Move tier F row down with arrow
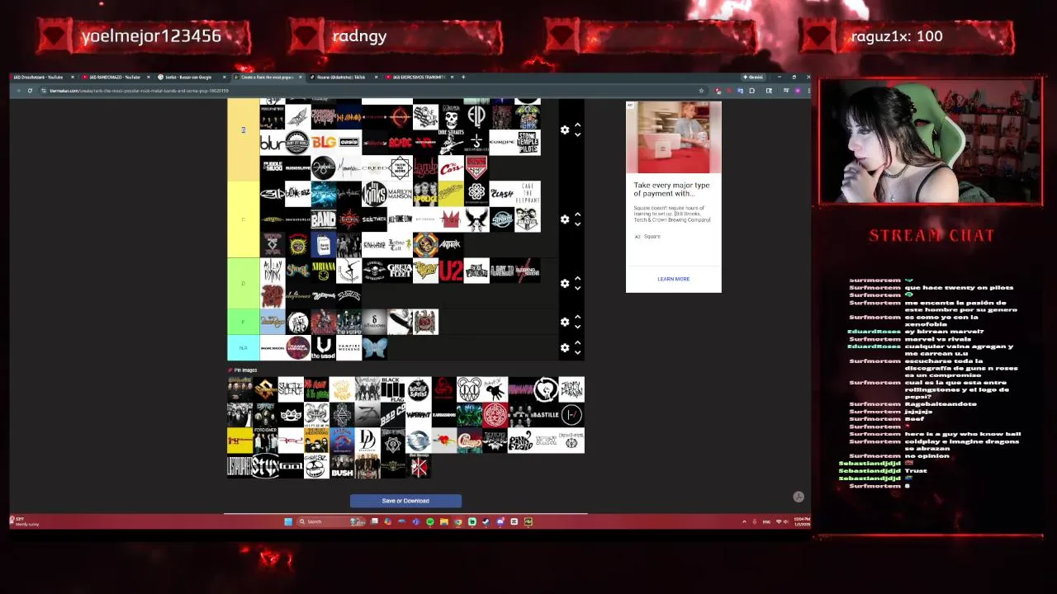This screenshot has height=594, width=1057. click(577, 327)
